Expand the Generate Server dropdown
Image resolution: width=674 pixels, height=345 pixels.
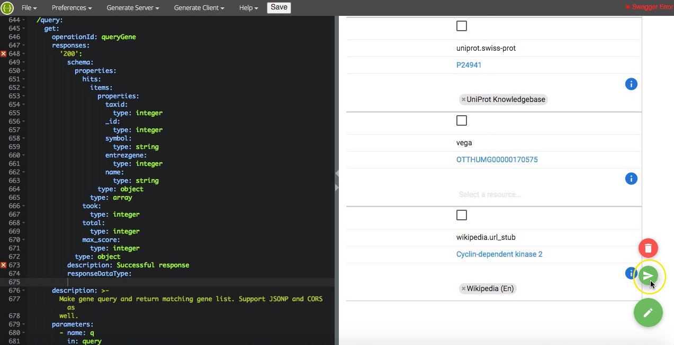tap(132, 8)
